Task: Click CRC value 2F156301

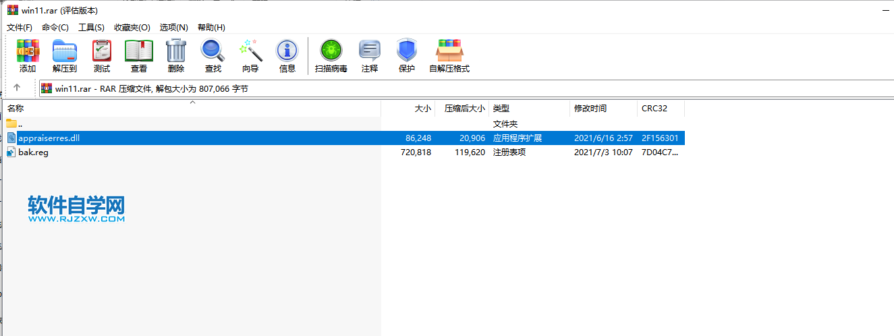Action: point(660,138)
